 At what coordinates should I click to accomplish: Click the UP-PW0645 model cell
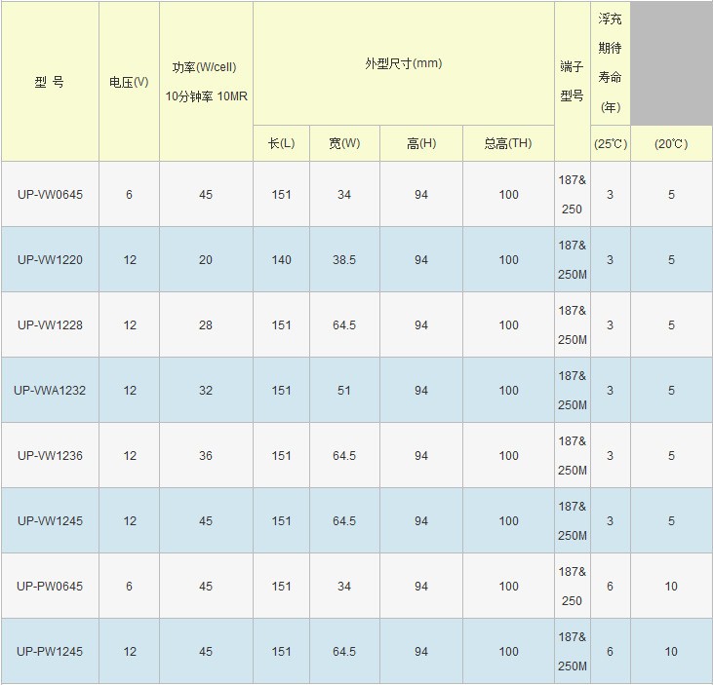coord(50,586)
